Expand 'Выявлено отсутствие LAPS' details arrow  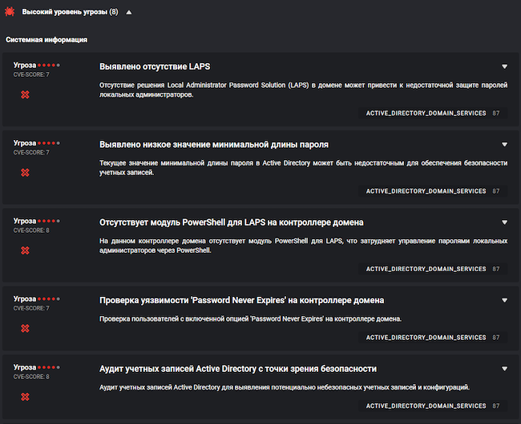pos(504,66)
